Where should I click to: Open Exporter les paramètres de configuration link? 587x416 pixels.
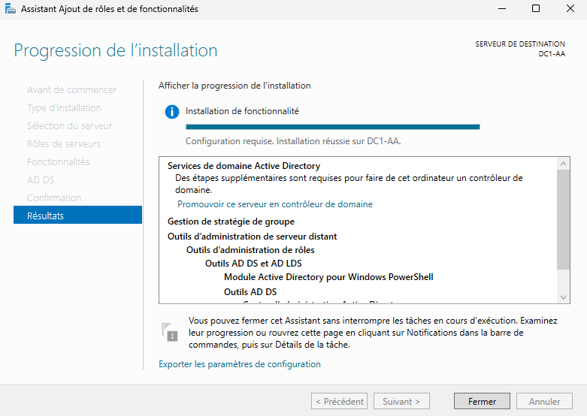(240, 364)
